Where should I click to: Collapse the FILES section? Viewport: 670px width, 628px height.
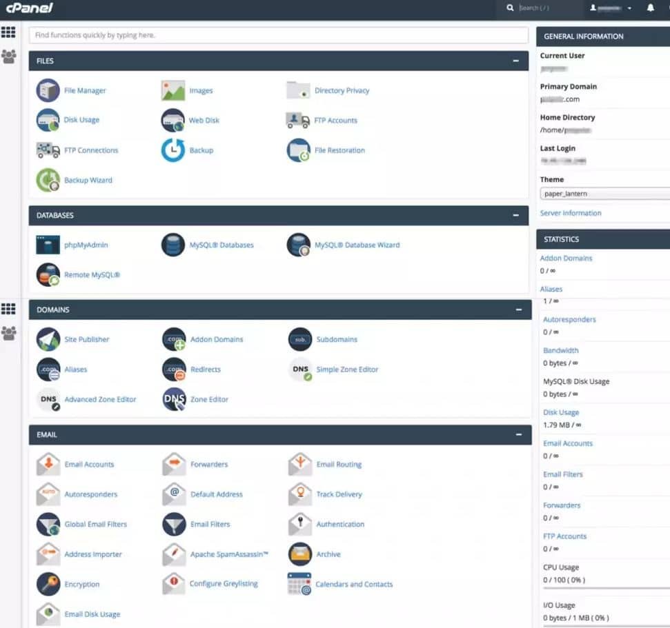(515, 61)
